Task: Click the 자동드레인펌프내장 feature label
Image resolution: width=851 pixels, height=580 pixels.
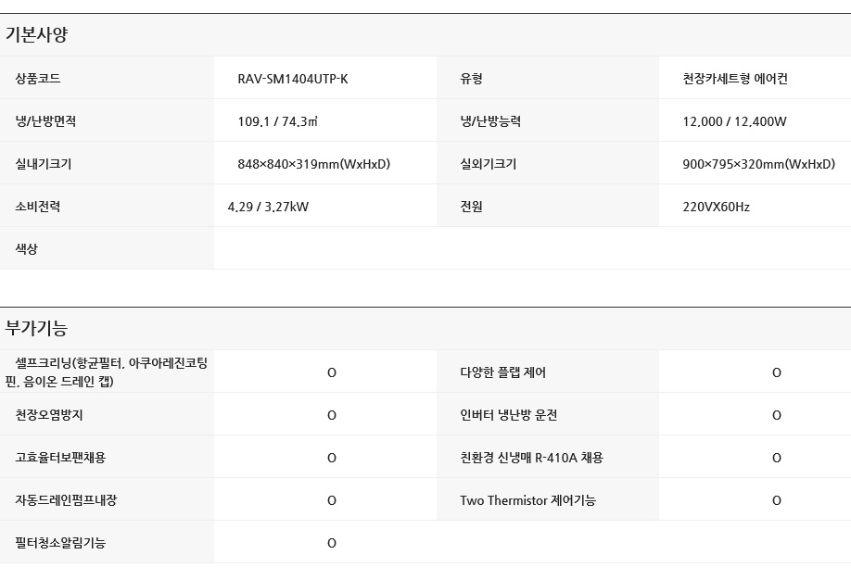Action: point(66,500)
